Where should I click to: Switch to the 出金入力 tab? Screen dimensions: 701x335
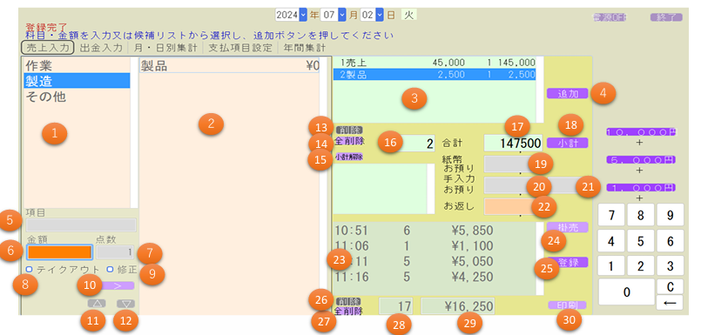tap(101, 48)
